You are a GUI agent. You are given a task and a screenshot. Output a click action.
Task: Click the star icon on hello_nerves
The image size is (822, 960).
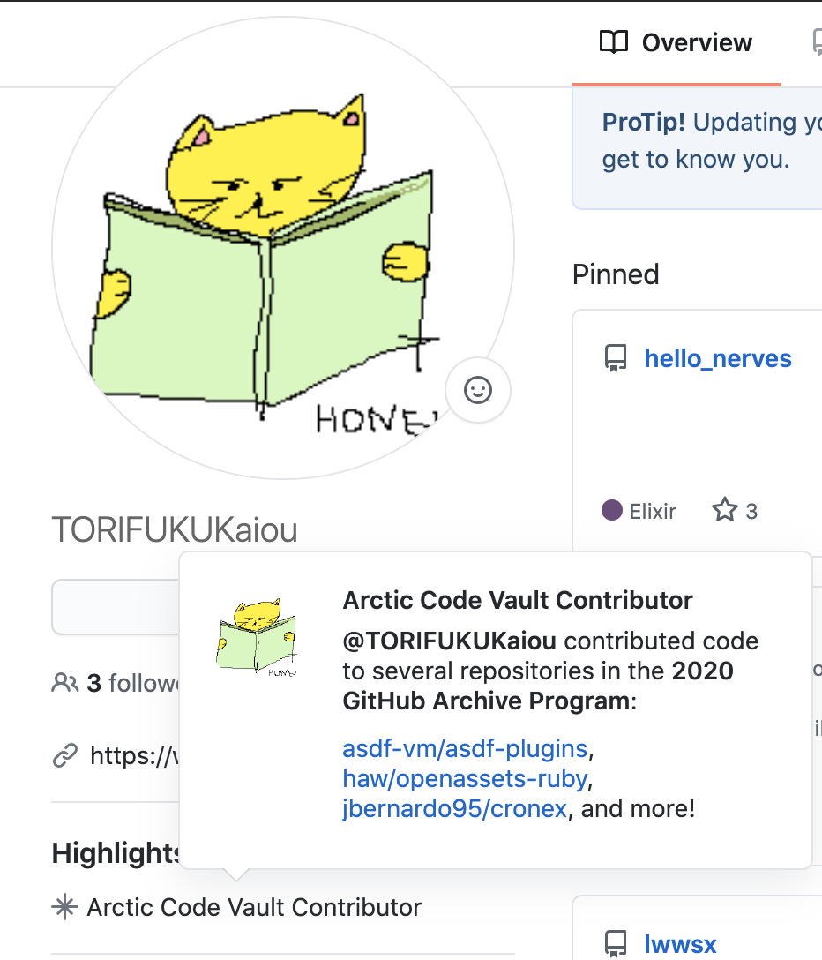(x=725, y=510)
